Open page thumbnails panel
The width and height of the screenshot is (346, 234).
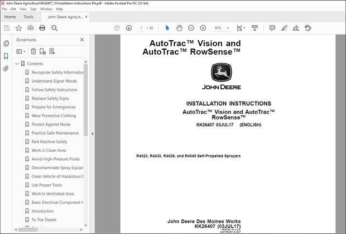click(6, 44)
